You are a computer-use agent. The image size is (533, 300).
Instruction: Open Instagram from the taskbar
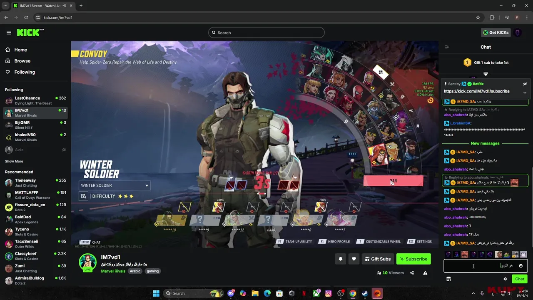click(328, 293)
